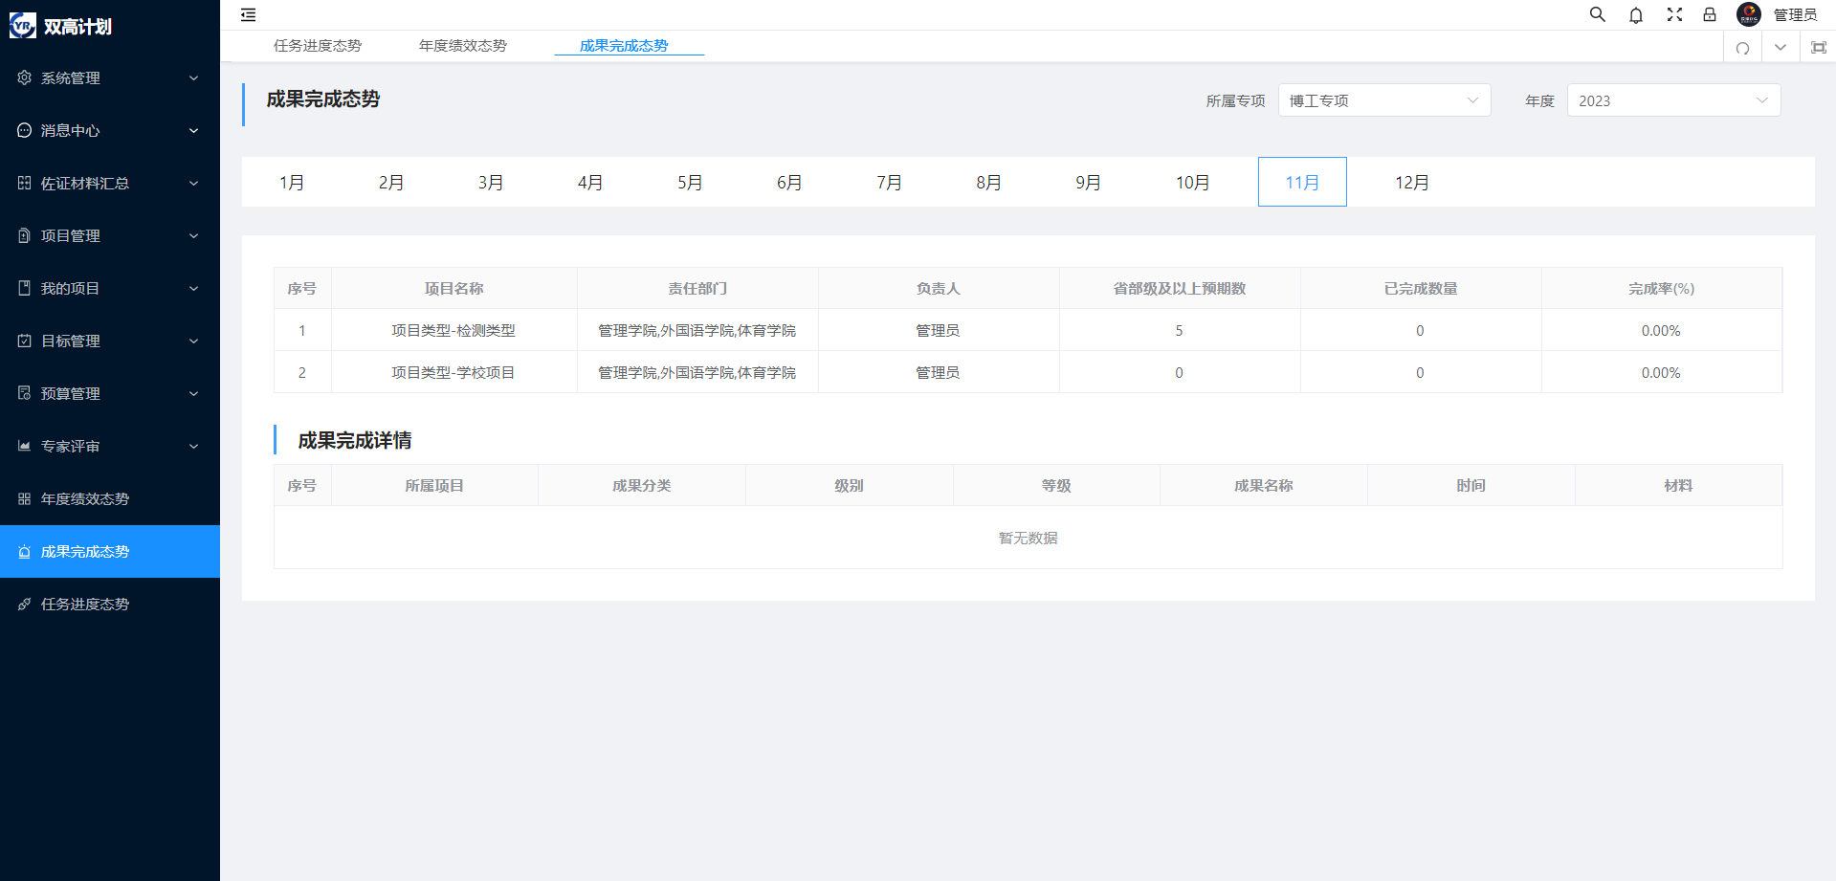The height and width of the screenshot is (881, 1836).
Task: Expand 消息中心 menu chevron
Action: coord(194,130)
